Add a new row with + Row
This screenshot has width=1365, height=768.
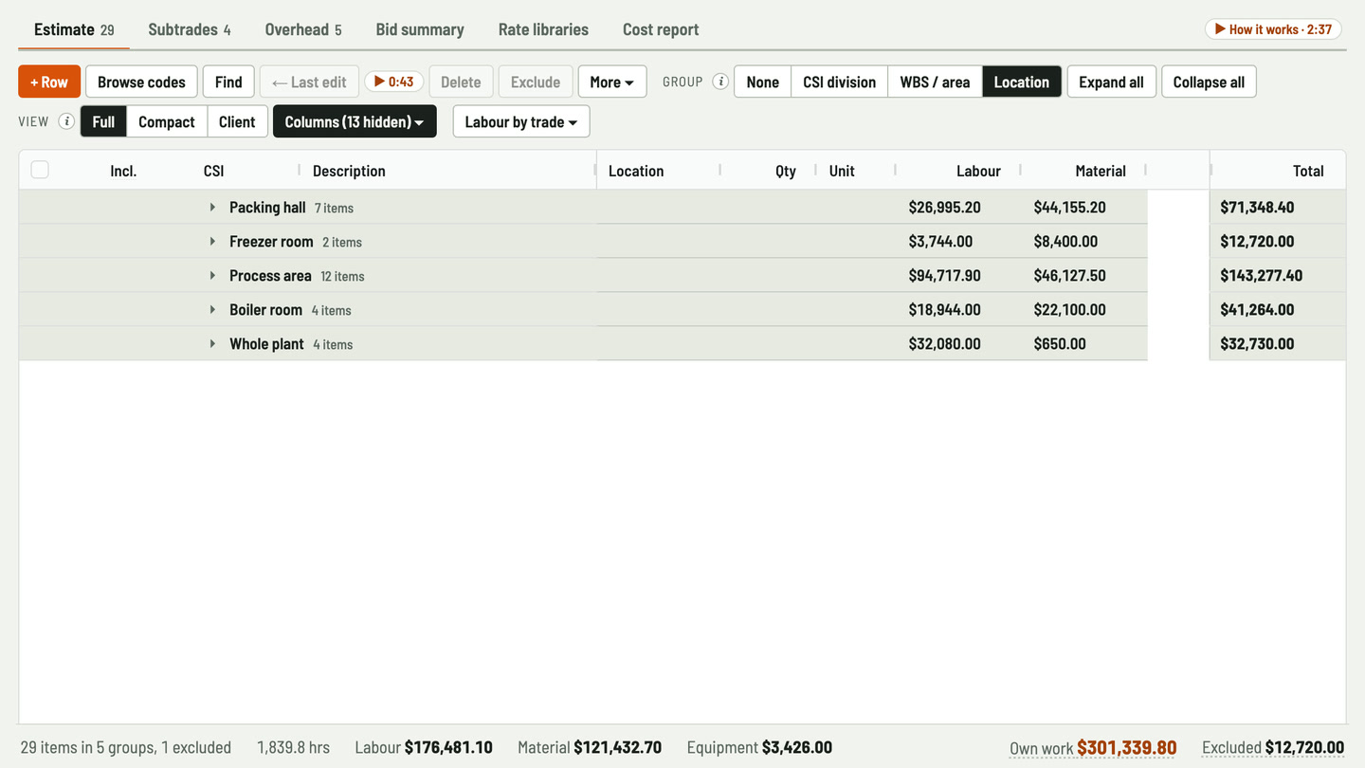[49, 82]
